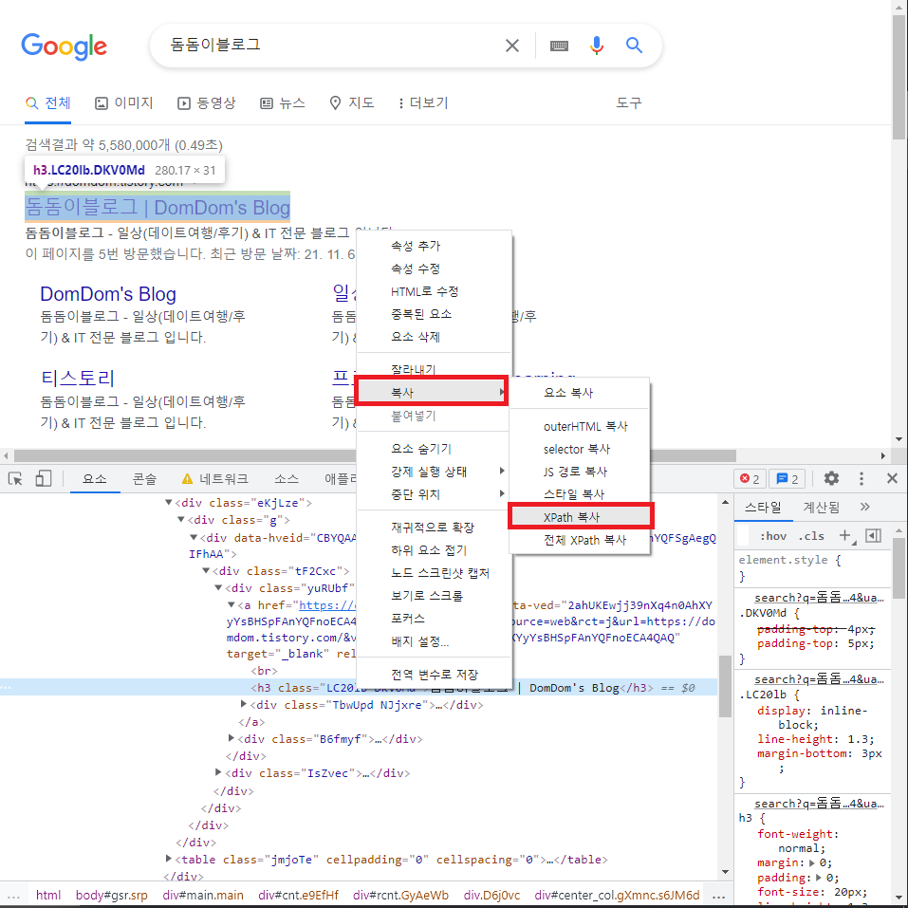This screenshot has height=908, width=908.
Task: Choose 속성 추가 in context menu
Action: click(x=435, y=246)
